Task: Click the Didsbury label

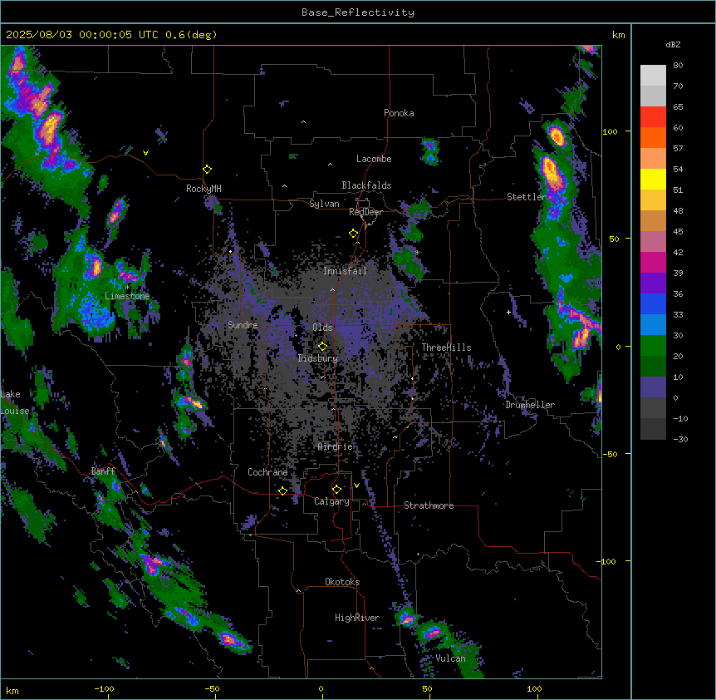Action: (318, 358)
